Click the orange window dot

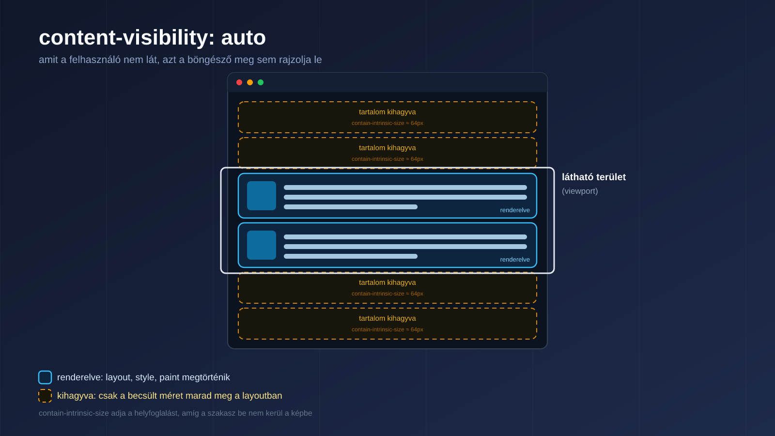pos(250,82)
